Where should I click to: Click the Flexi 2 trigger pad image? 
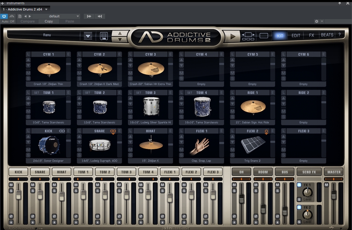click(253, 145)
